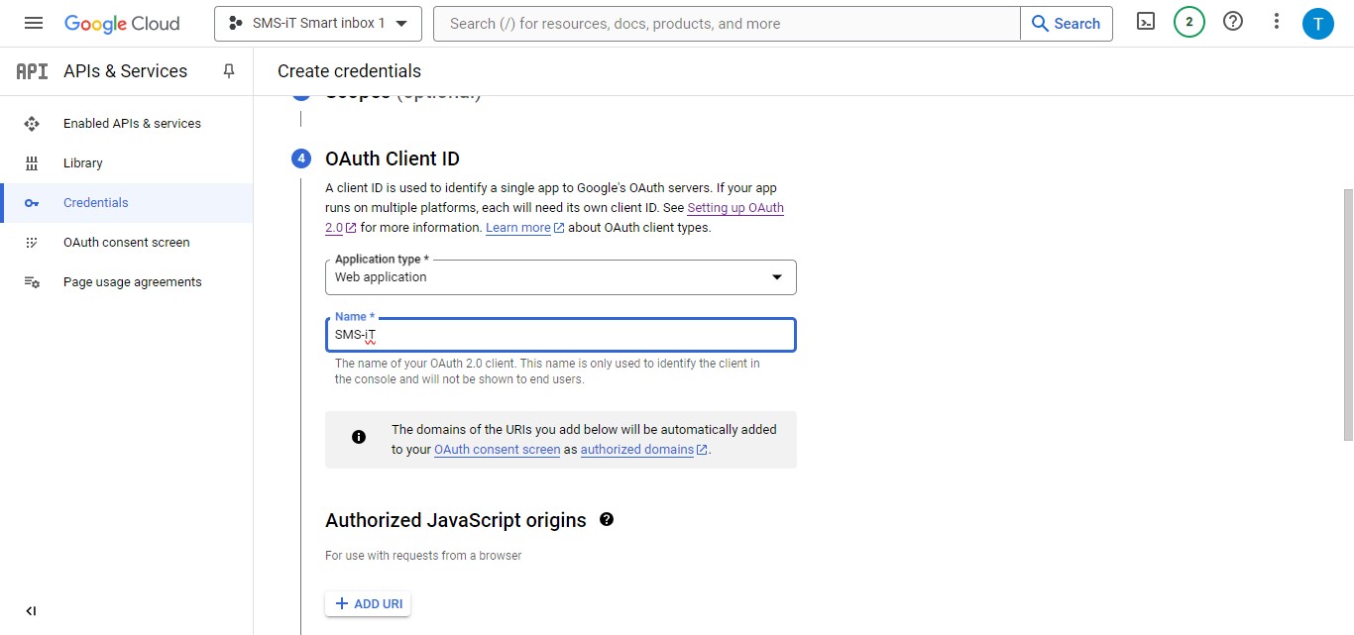
Task: Navigate to the OAuth consent screen page
Action: pos(126,242)
